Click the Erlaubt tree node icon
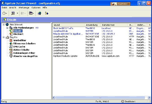The height and width of the screenshot is (104, 152). (11, 31)
